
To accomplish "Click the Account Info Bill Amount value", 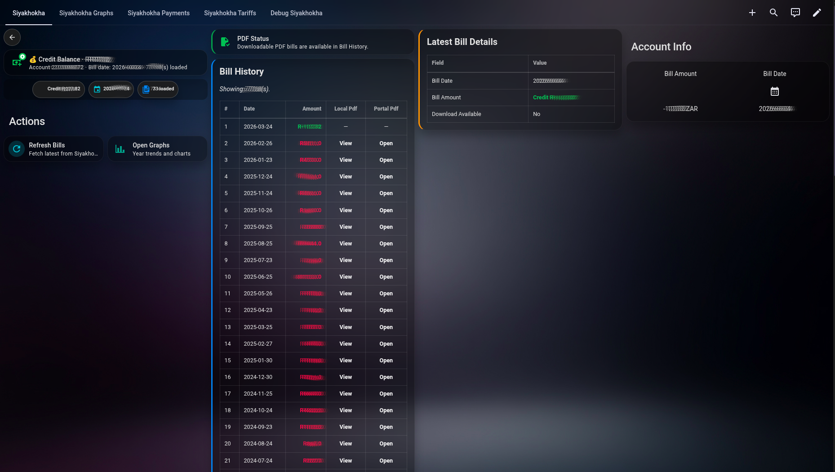I will tap(680, 109).
